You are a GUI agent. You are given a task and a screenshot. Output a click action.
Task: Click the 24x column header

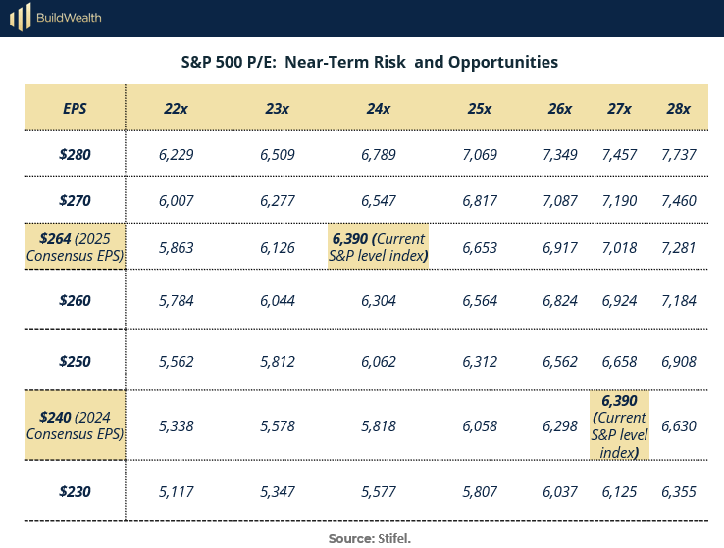tap(379, 108)
